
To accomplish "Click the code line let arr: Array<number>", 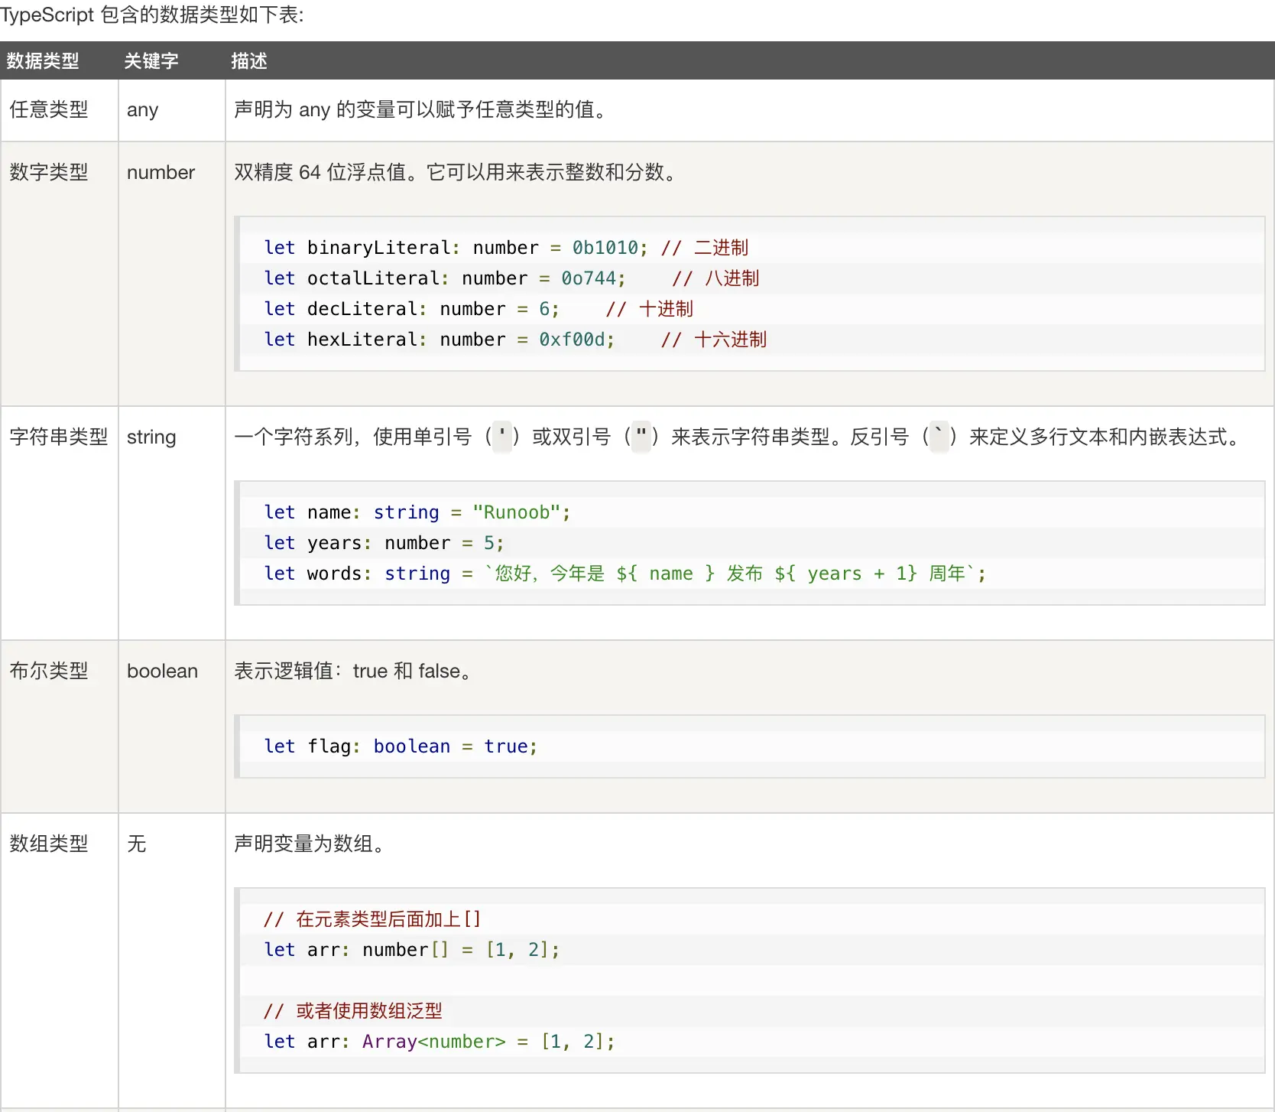I will [x=440, y=1042].
